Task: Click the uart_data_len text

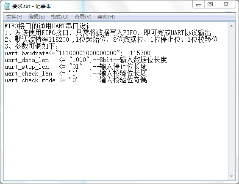Action: click(x=27, y=60)
